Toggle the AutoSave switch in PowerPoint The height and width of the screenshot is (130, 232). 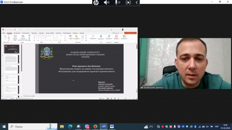coord(16,30)
